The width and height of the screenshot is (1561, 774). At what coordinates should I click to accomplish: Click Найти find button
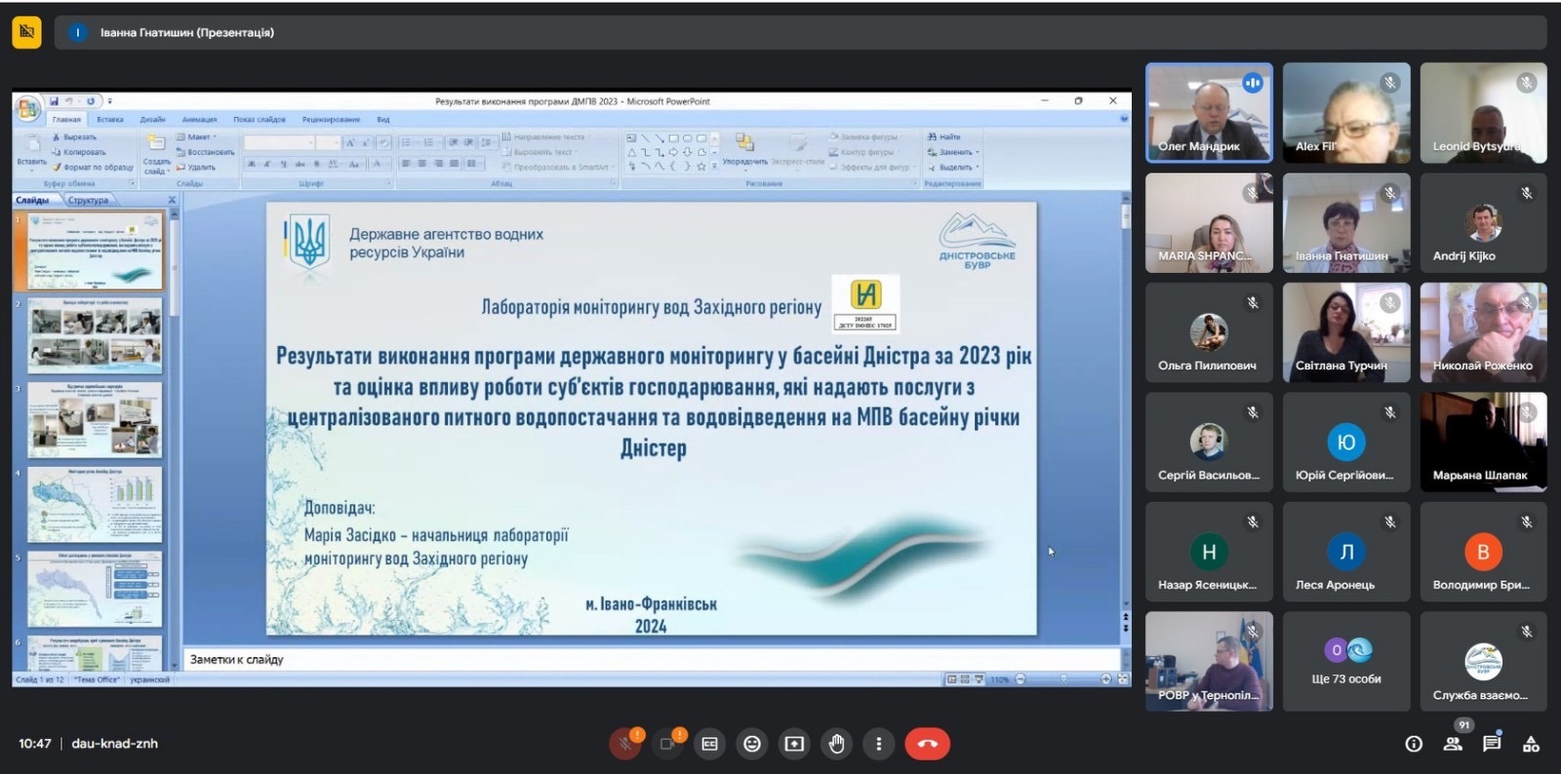coord(944,137)
